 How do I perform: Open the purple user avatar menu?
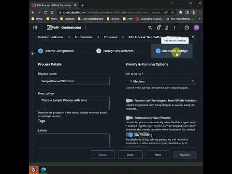[196, 28]
